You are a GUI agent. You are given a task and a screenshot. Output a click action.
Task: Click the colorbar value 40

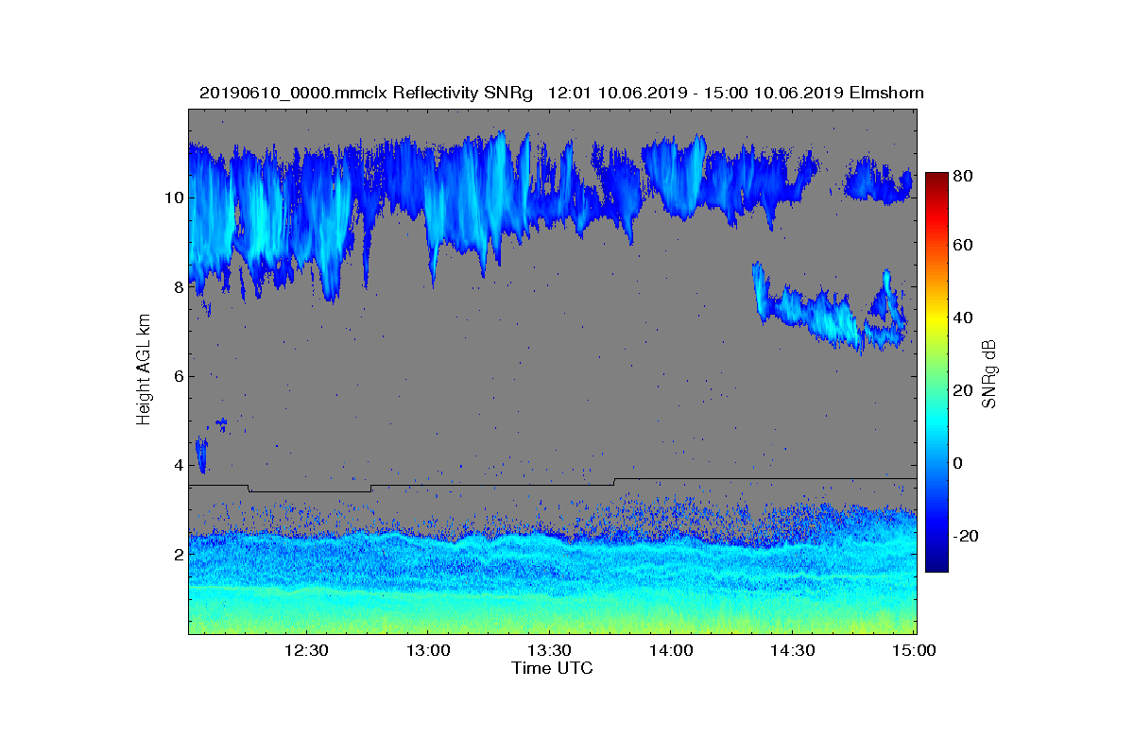click(964, 318)
